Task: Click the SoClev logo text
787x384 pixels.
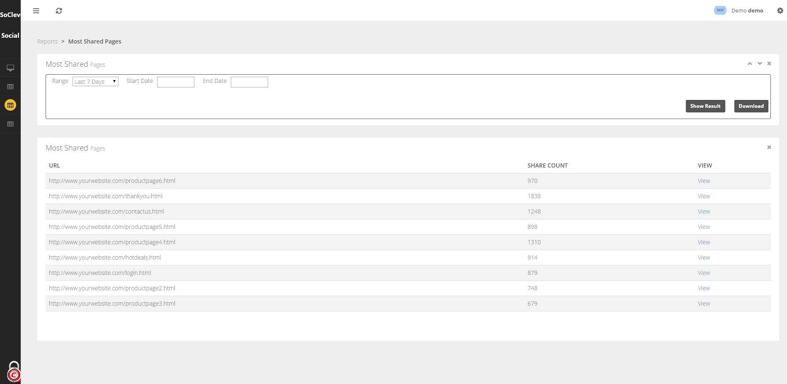Action: click(10, 15)
